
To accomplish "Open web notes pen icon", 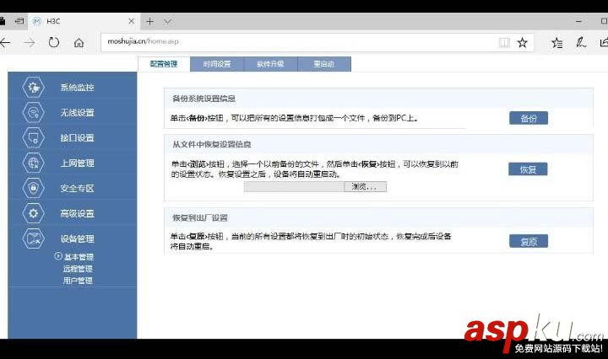I will tap(581, 42).
